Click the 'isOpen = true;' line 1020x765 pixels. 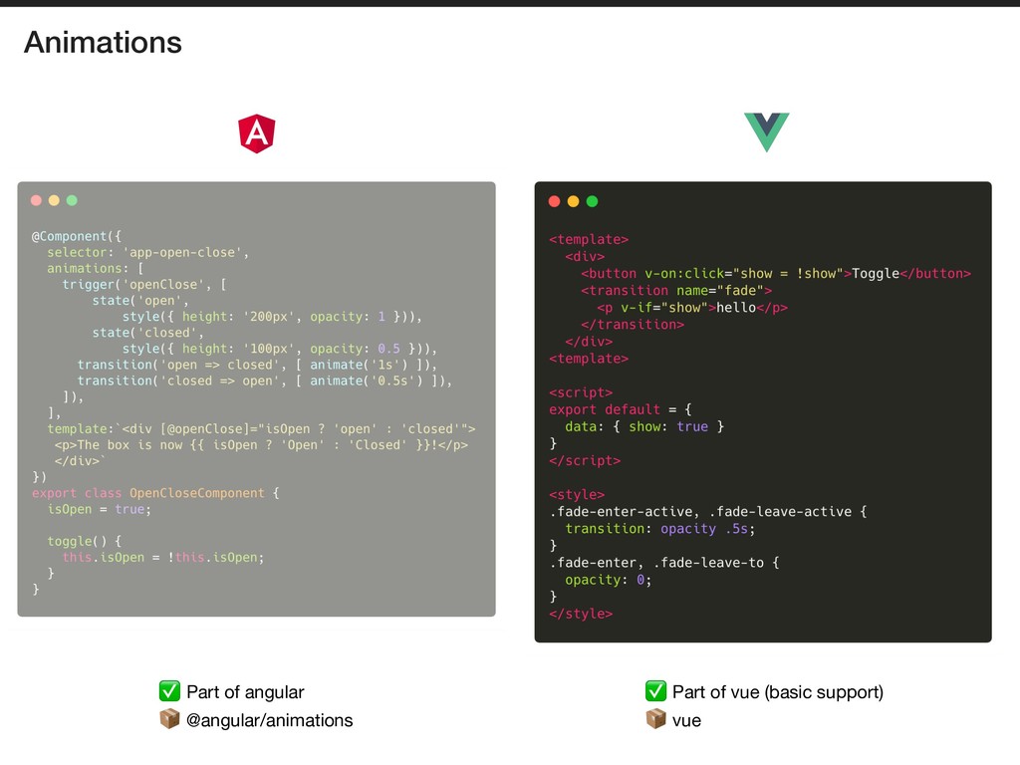click(x=99, y=509)
